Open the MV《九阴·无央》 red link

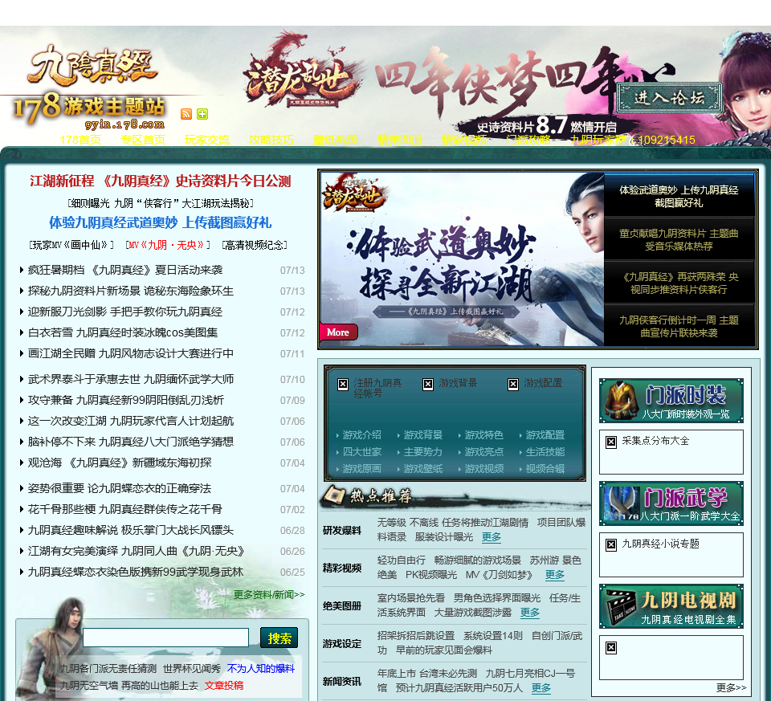[x=168, y=245]
